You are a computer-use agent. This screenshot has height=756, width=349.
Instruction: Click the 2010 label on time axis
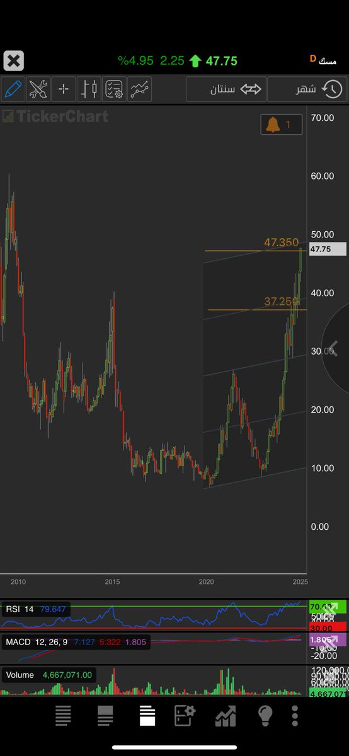coord(18,581)
